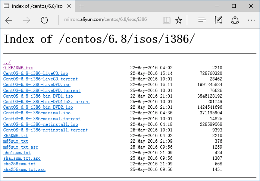The image size is (260, 181).
Task: Click file size 1307
Action: 217,158
